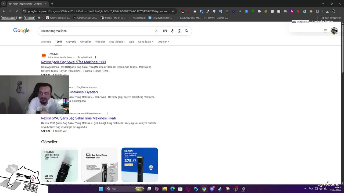The width and height of the screenshot is (344, 193).
Task: Launch Steam from taskbar
Action: click(x=220, y=189)
